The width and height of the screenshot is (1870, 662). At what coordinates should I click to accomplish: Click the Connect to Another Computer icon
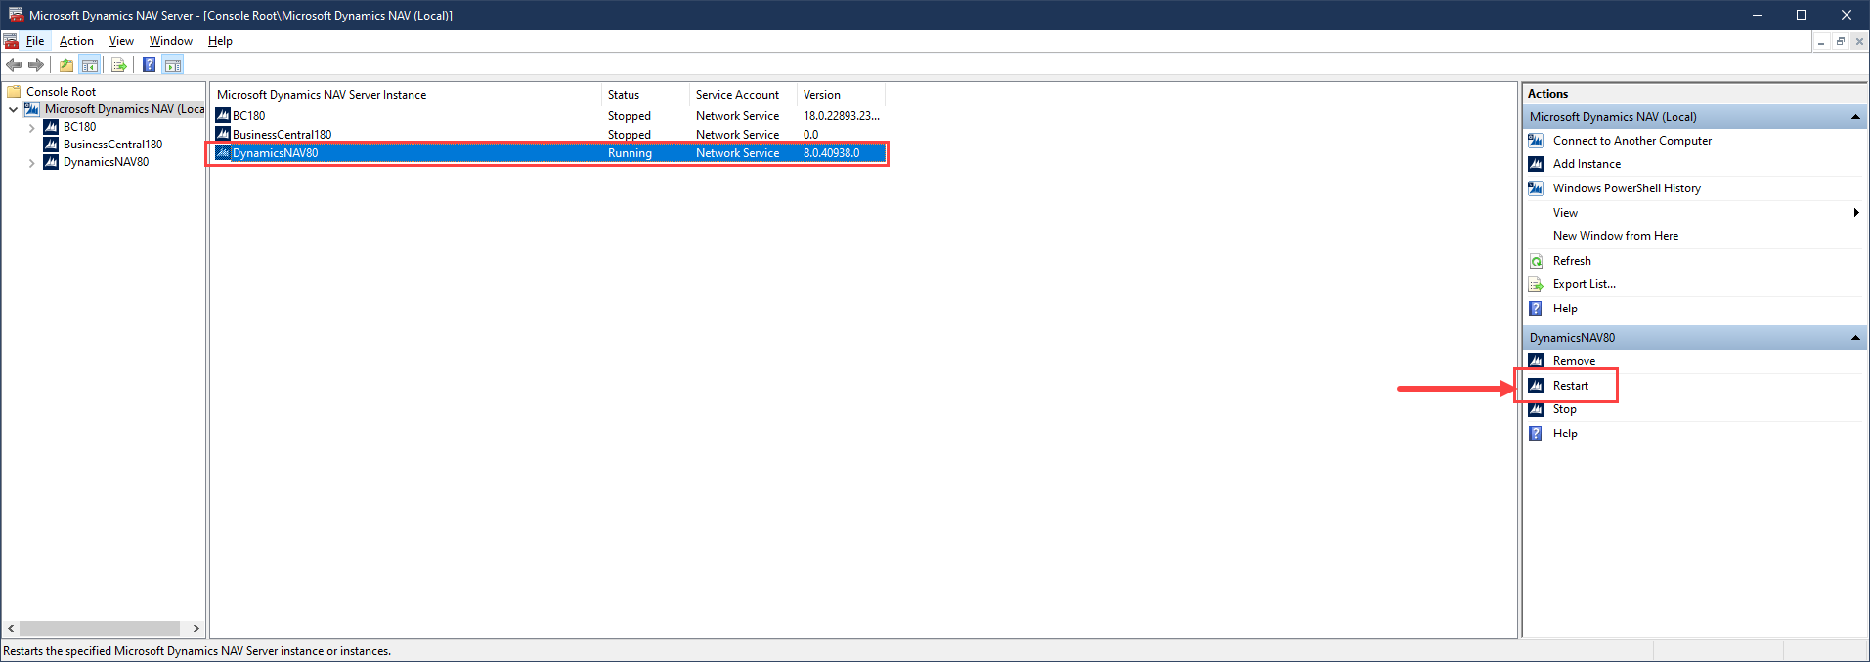point(1536,141)
